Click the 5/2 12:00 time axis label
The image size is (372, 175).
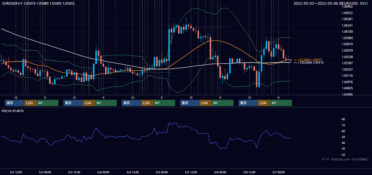tap(16, 172)
